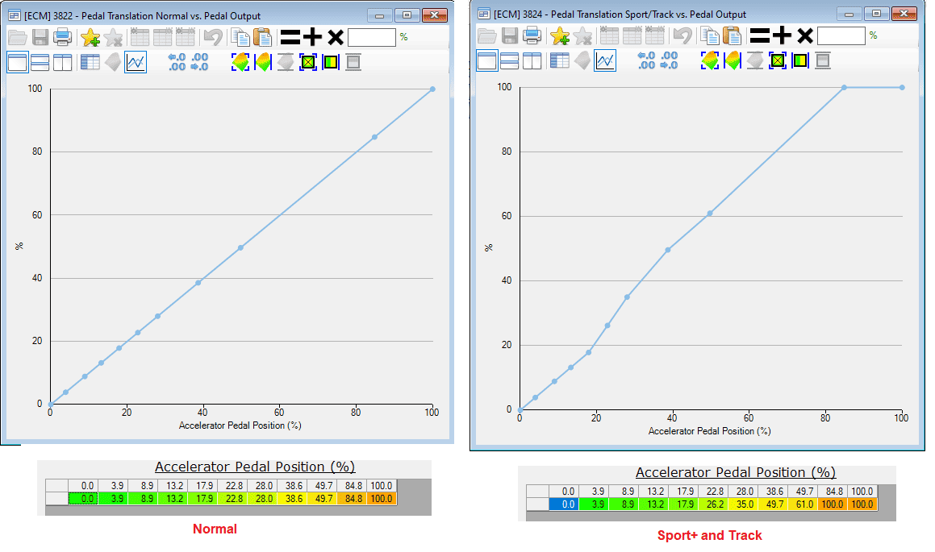
Task: Paste into the Sport/Track pedal window
Action: click(x=732, y=35)
